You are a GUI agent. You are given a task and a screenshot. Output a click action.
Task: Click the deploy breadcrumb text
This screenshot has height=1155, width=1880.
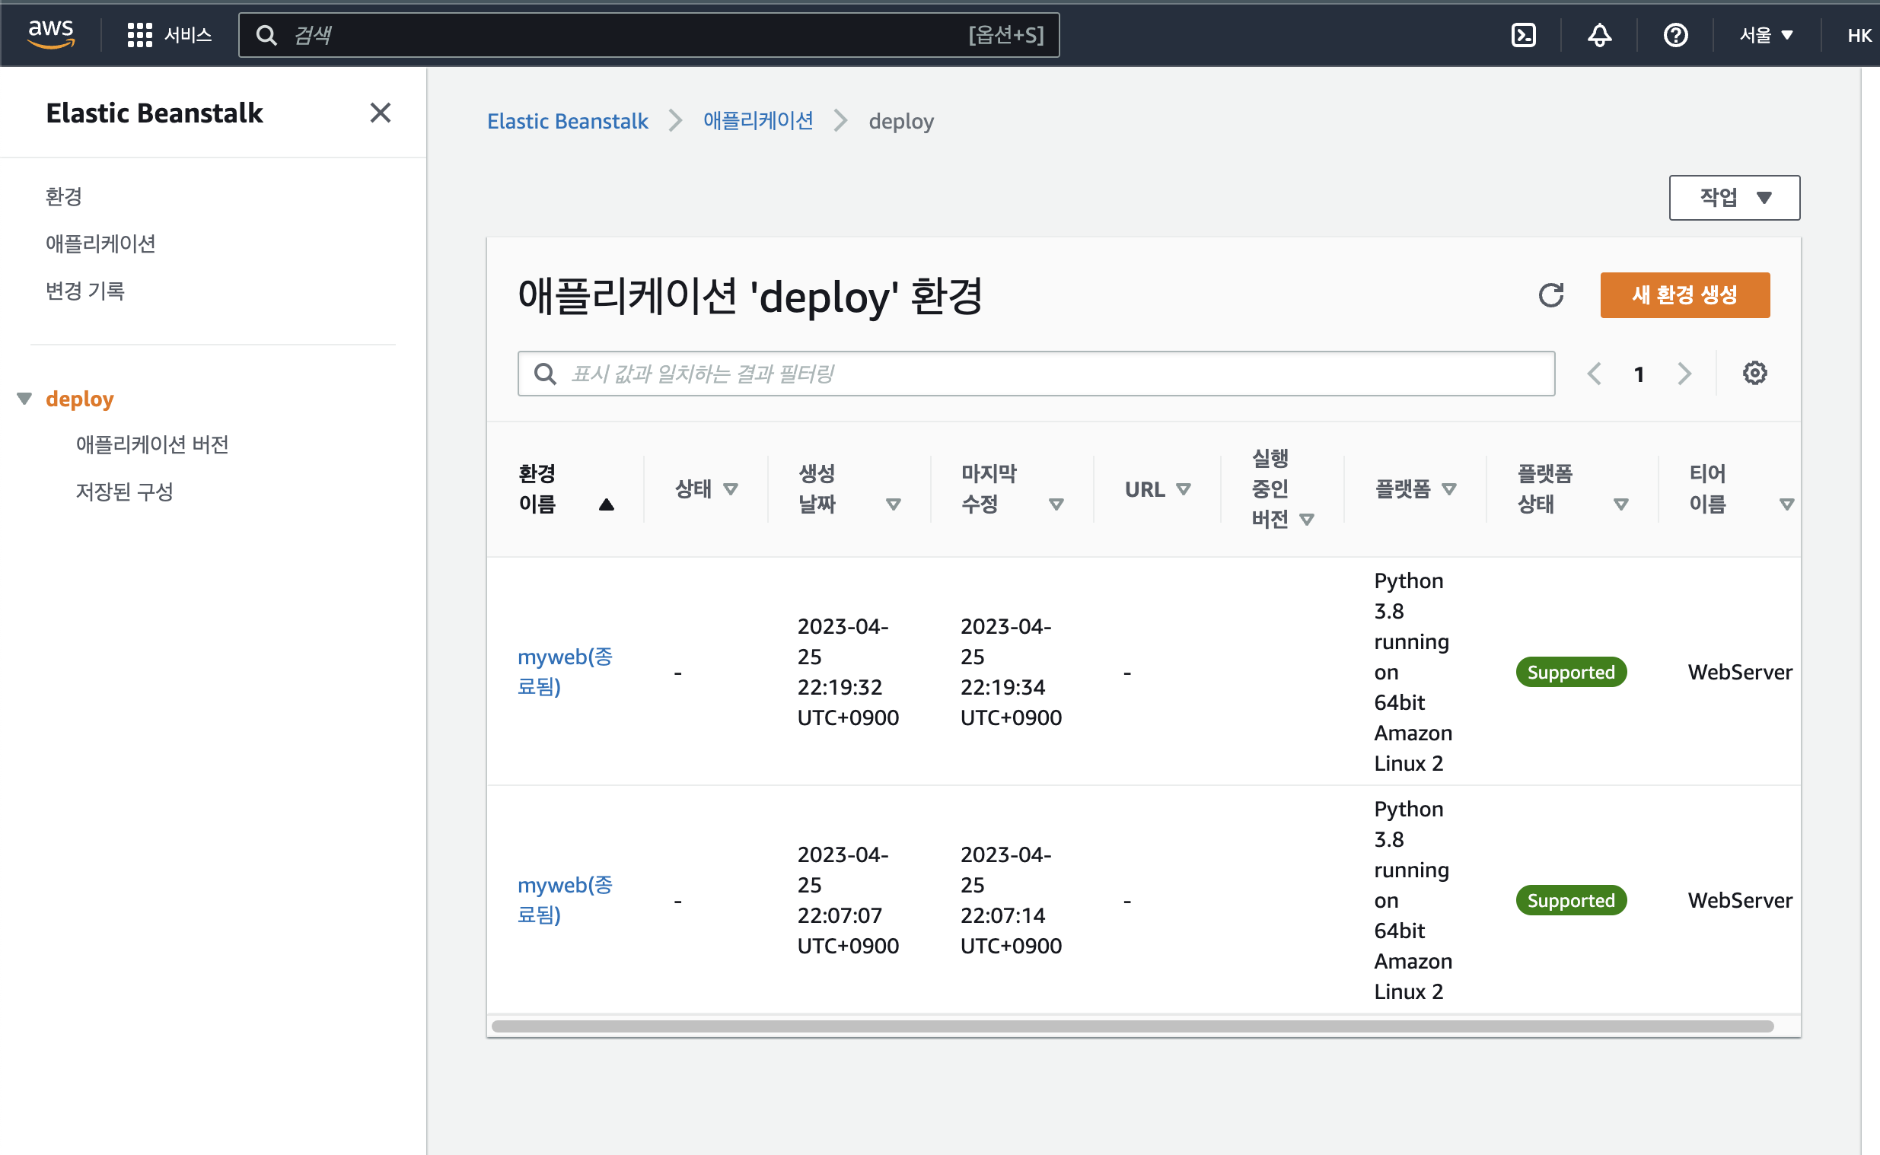tap(900, 121)
